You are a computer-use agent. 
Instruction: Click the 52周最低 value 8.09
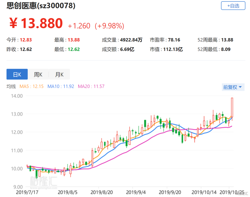[225, 49]
